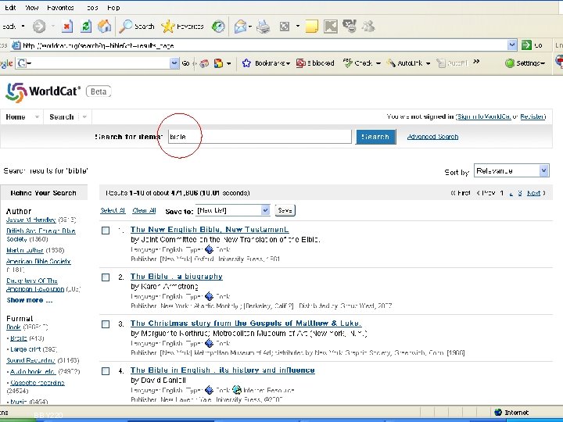The height and width of the screenshot is (422, 563).
Task: Click the Register link
Action: coord(533,116)
